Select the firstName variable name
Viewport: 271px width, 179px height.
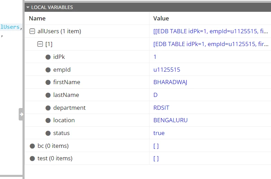pyautogui.click(x=67, y=82)
